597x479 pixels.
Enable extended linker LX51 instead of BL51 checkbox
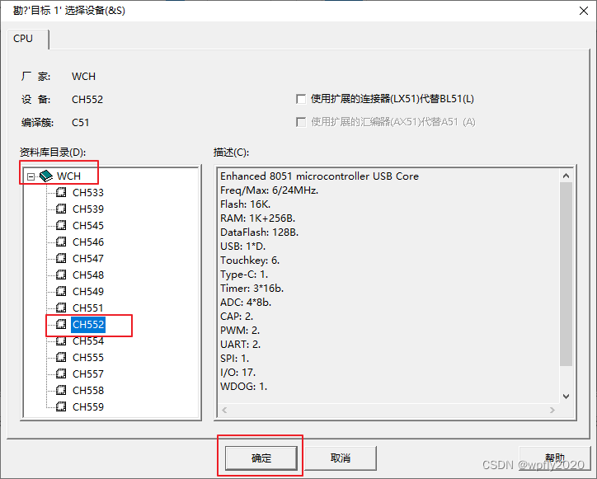coord(301,100)
